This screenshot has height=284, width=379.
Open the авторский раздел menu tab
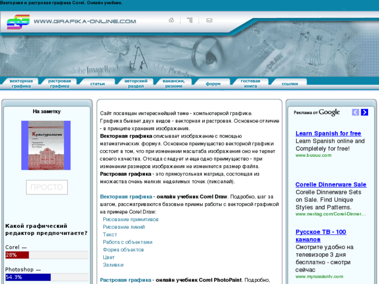pyautogui.click(x=136, y=83)
